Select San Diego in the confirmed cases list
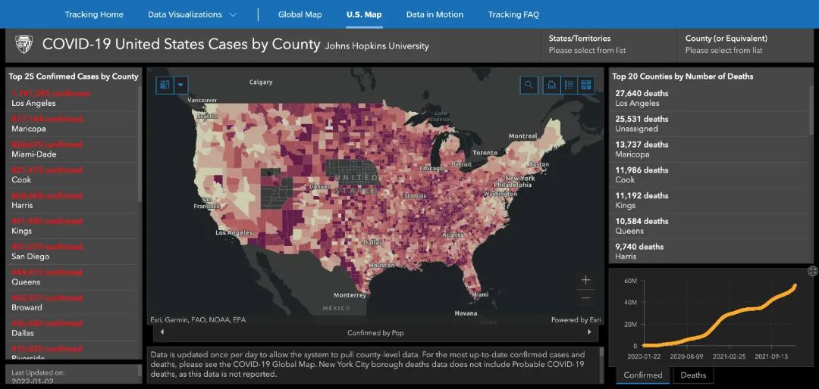 coord(71,252)
